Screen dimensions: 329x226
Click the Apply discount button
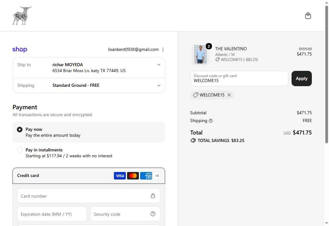pyautogui.click(x=302, y=78)
